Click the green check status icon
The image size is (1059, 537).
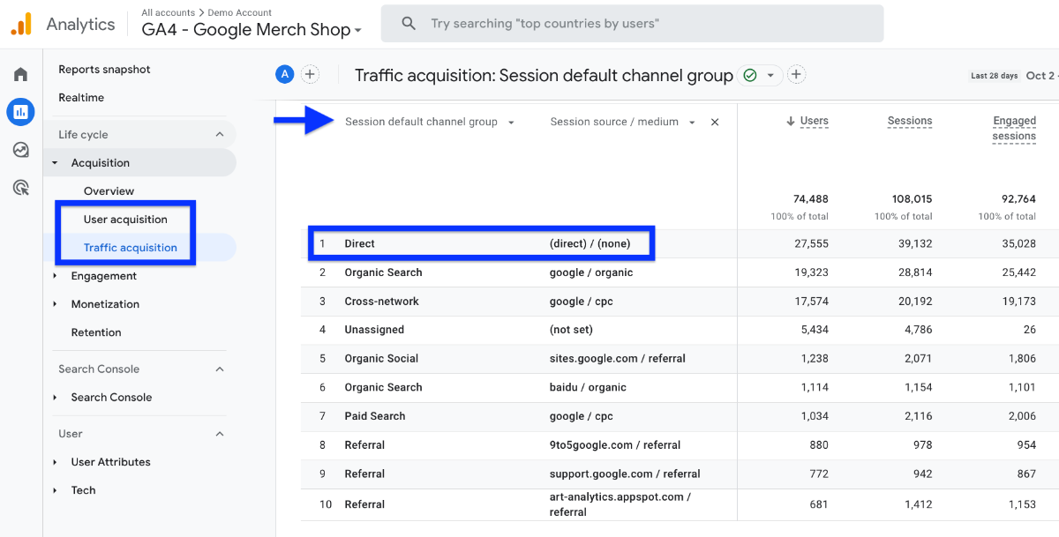coord(750,76)
